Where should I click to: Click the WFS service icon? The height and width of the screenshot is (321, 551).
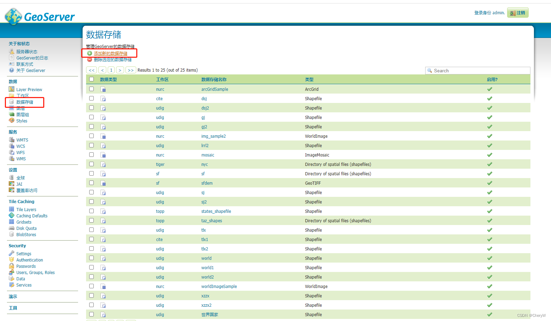tap(12, 152)
